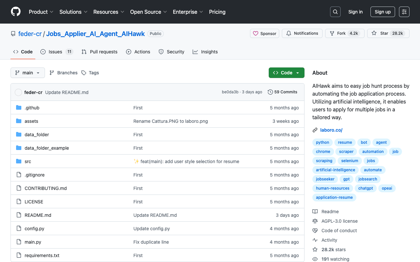
Task: Expand the Open Source menu
Action: (x=149, y=12)
